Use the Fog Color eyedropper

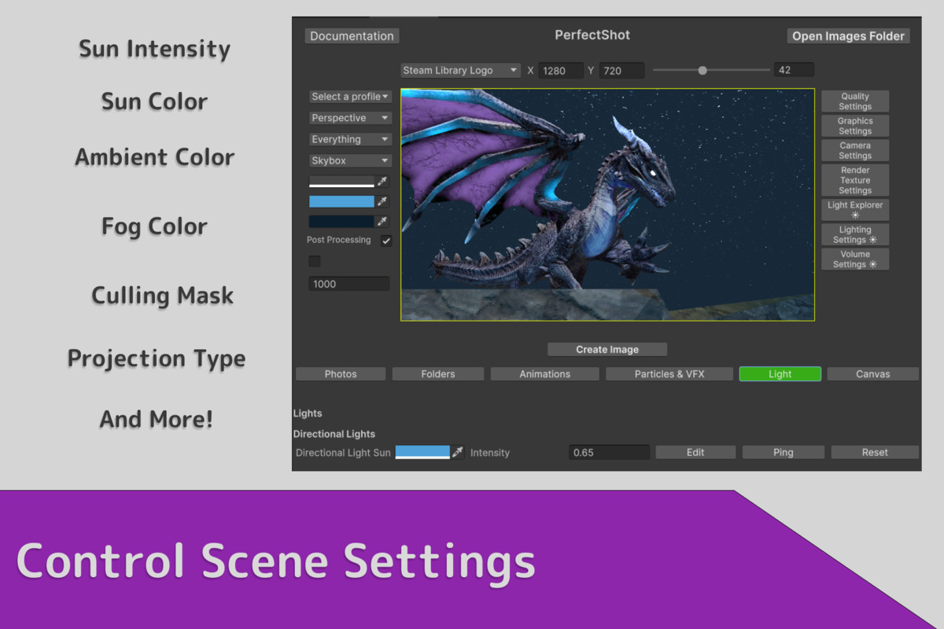click(383, 222)
